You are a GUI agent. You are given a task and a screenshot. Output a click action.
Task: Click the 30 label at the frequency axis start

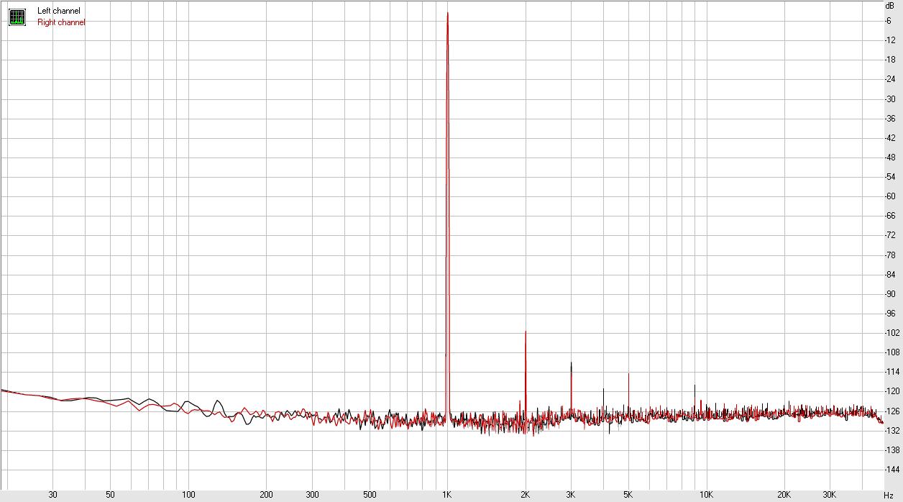52,495
